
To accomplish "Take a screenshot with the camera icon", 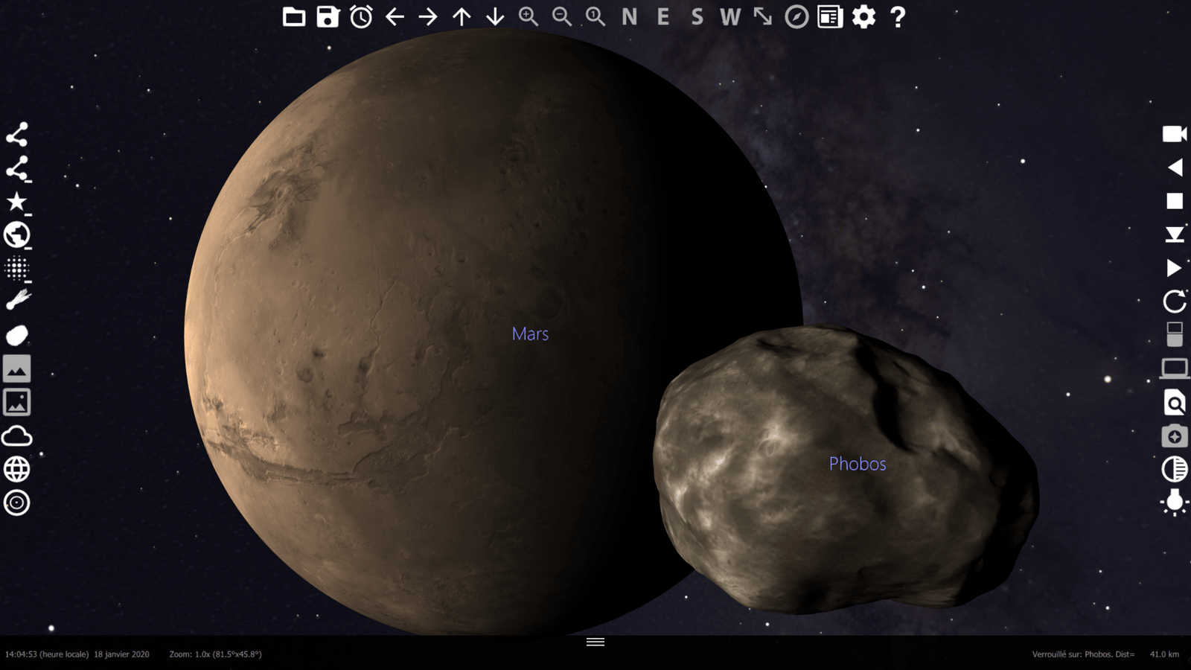I will point(1175,436).
